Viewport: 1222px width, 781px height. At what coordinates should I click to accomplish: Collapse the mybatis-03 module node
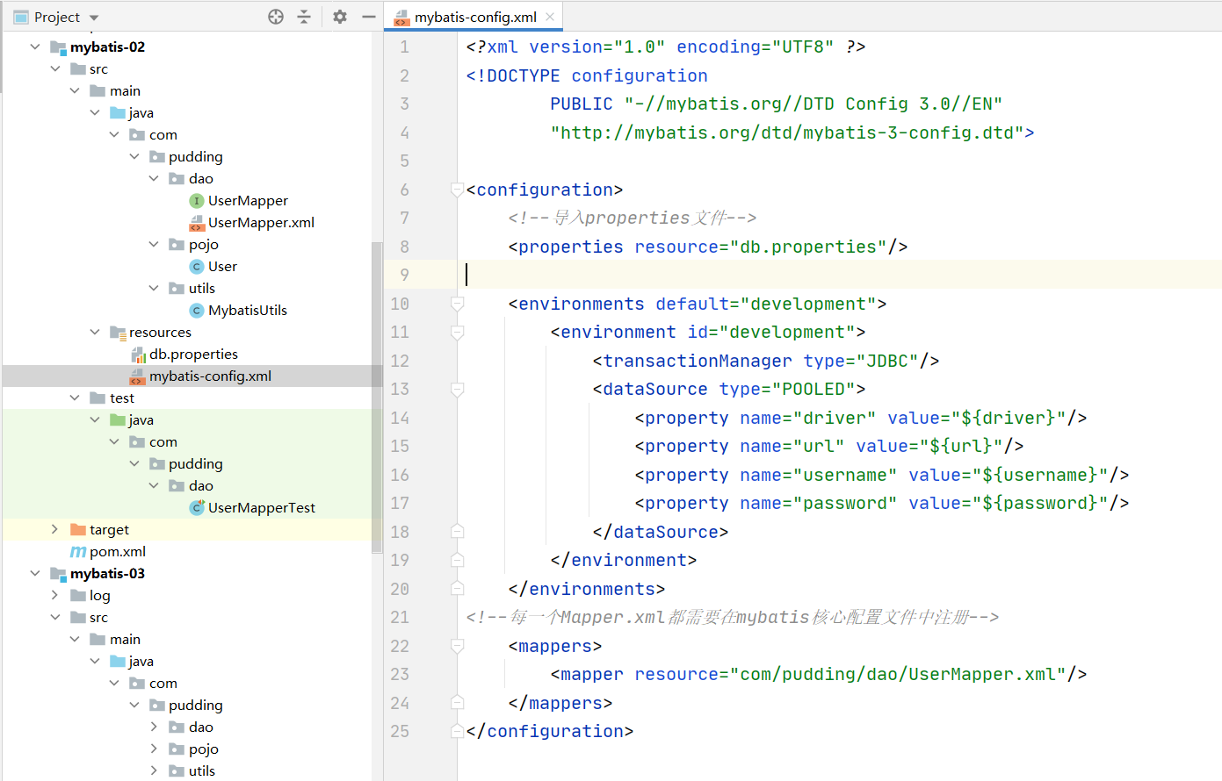[x=35, y=573]
